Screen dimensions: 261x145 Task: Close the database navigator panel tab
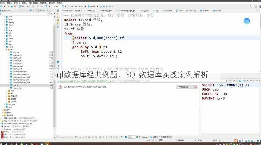12,11
